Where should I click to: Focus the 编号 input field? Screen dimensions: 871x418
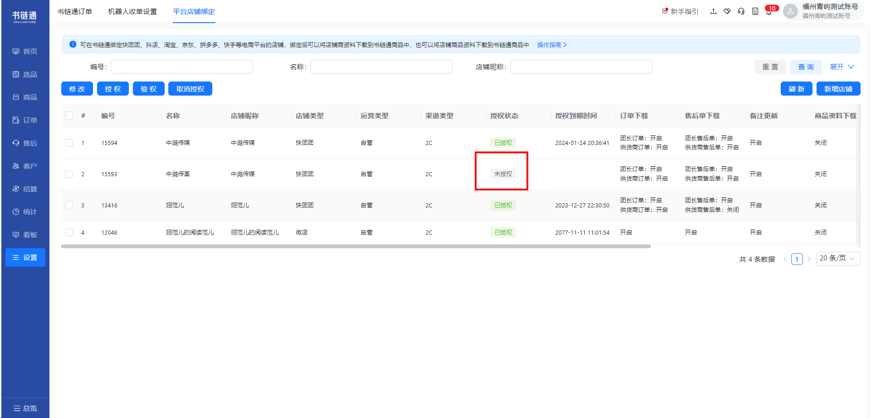(x=182, y=67)
